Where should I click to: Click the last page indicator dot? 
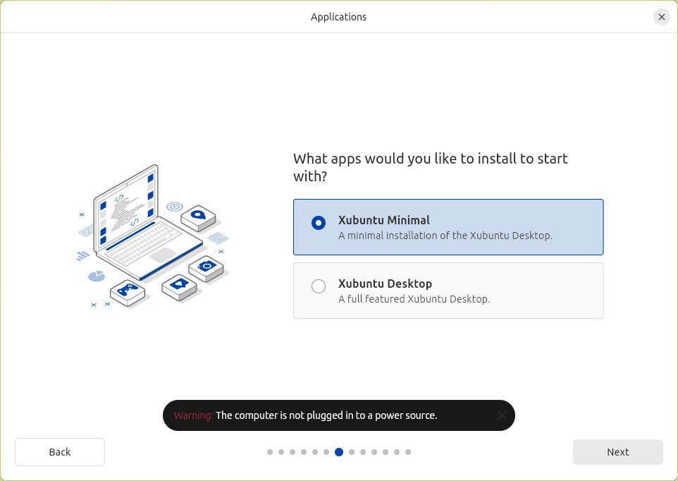(x=408, y=452)
